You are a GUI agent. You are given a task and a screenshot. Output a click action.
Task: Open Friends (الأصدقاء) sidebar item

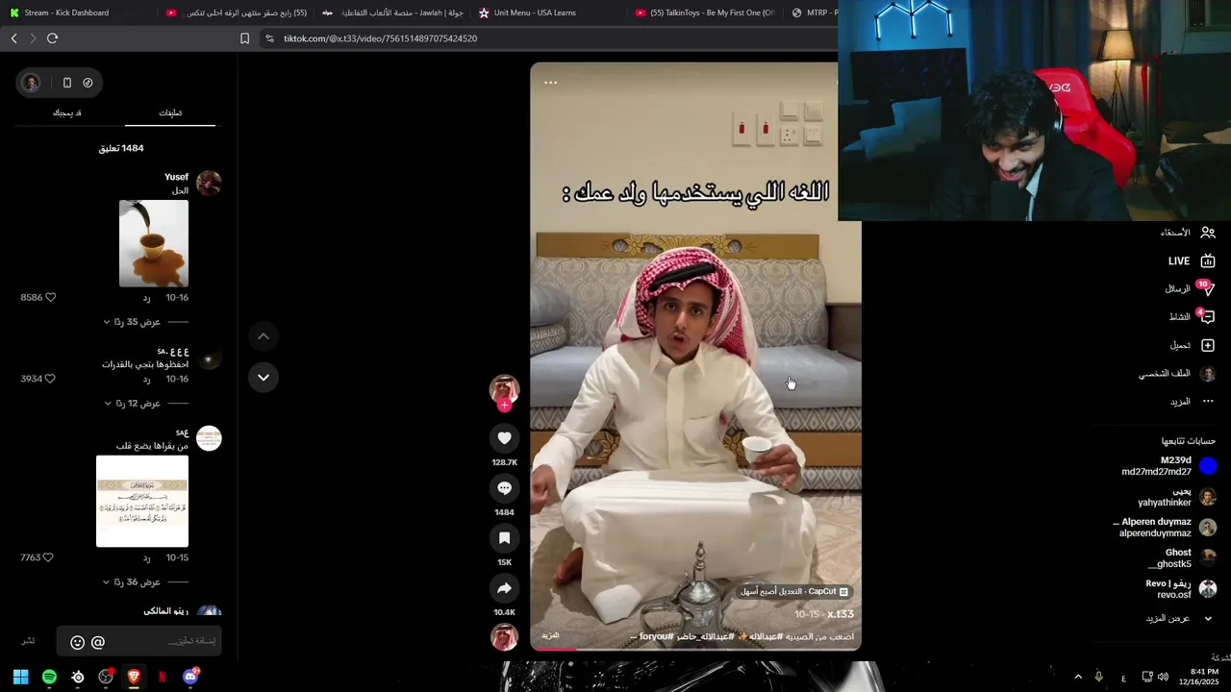click(x=1188, y=233)
